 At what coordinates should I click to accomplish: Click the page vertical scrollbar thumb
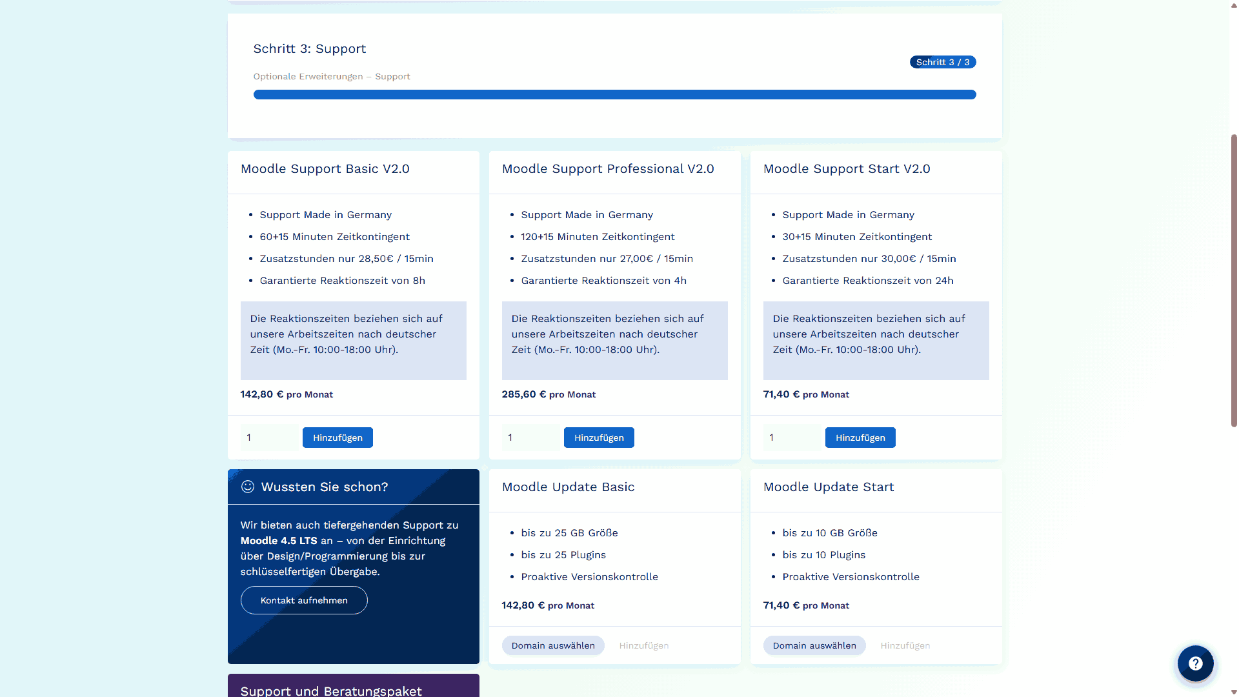click(1234, 281)
